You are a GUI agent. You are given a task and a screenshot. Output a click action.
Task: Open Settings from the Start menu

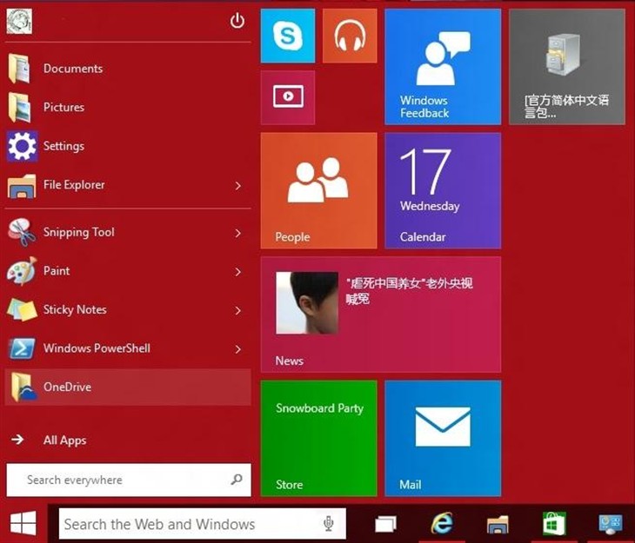(x=128, y=146)
